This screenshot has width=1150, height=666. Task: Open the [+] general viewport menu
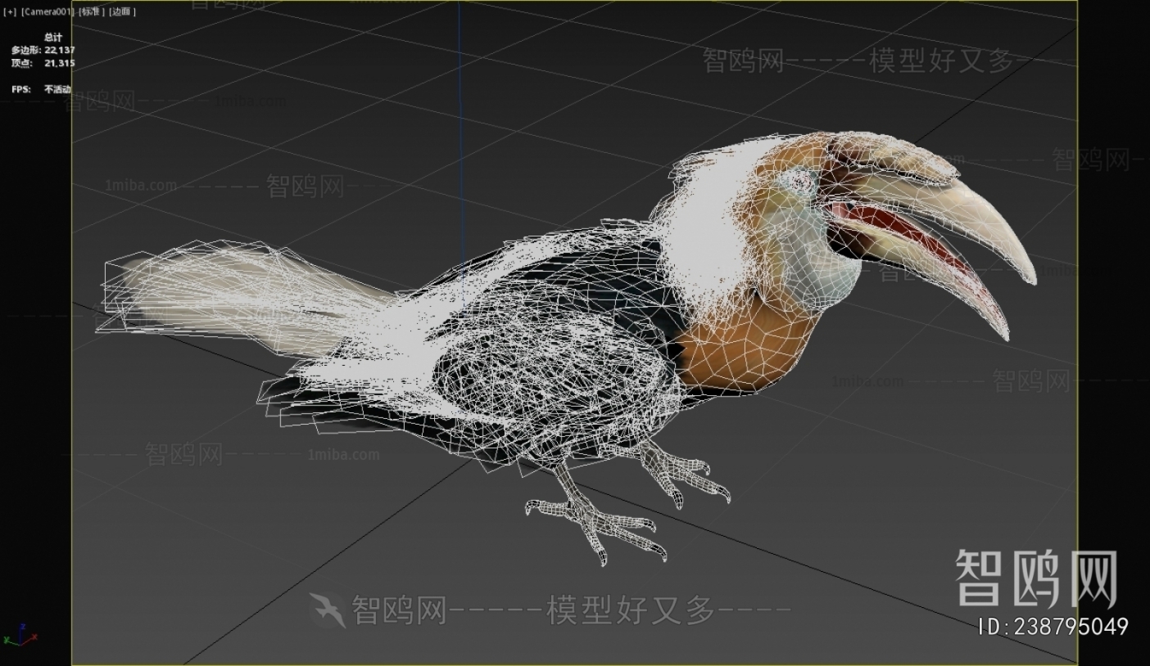(10, 11)
